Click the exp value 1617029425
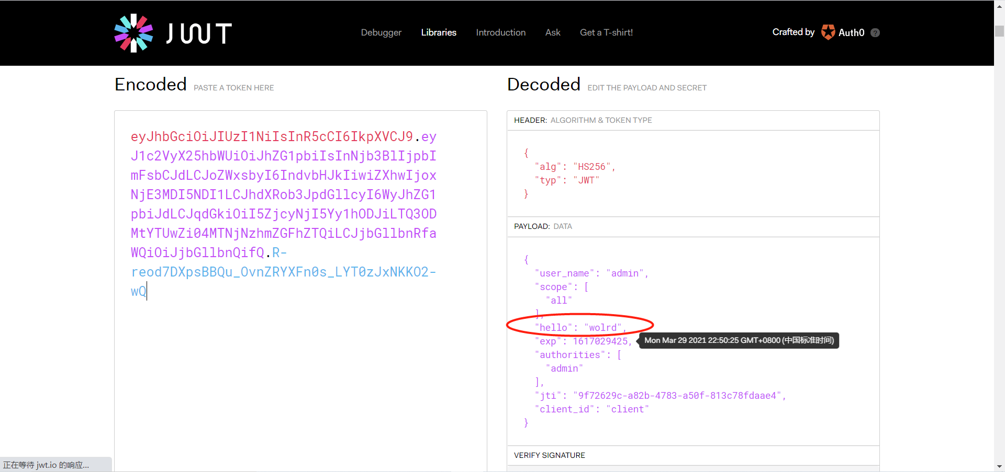This screenshot has width=1005, height=472. click(x=600, y=341)
